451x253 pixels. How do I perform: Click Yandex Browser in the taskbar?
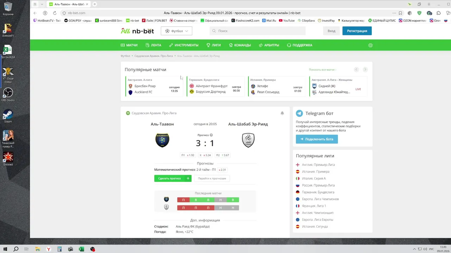49,249
